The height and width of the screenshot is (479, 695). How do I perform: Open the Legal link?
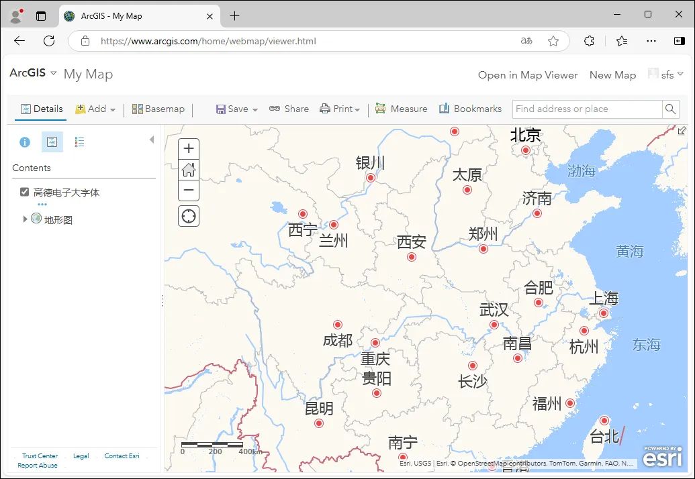pyautogui.click(x=81, y=456)
